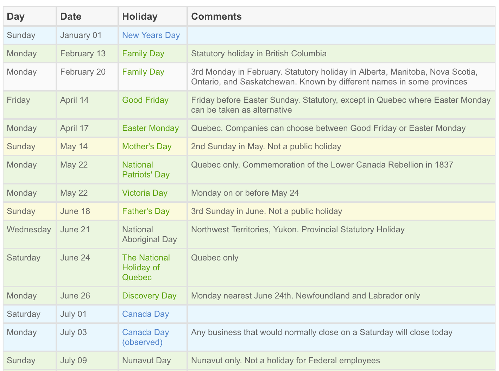The height and width of the screenshot is (371, 499).
Task: Follow the Good Friday link
Action: tap(145, 100)
